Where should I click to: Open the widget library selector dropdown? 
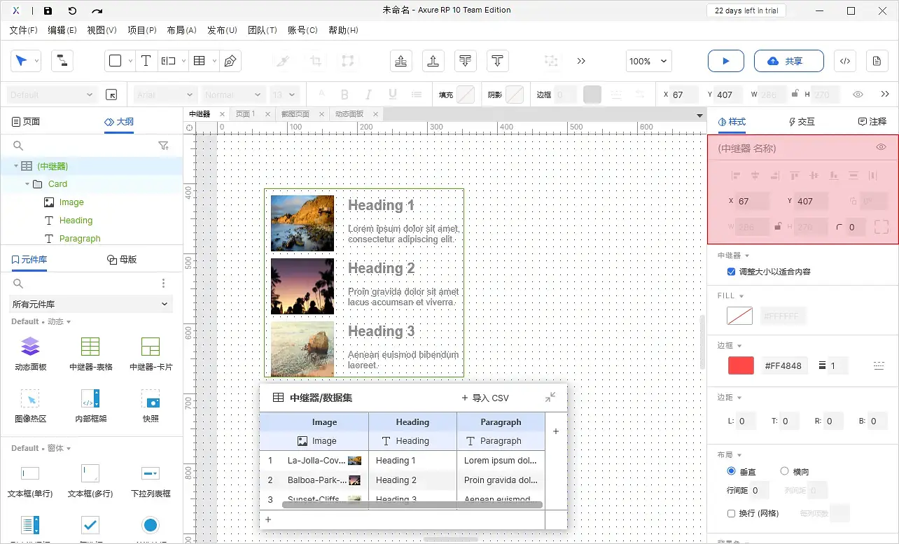click(x=91, y=304)
